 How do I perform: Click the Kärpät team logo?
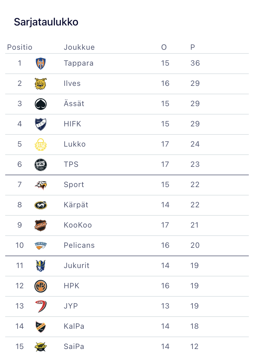pos(41,205)
